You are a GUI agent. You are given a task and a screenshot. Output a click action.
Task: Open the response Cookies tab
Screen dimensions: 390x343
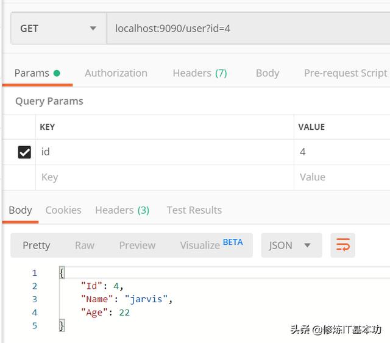(x=63, y=210)
